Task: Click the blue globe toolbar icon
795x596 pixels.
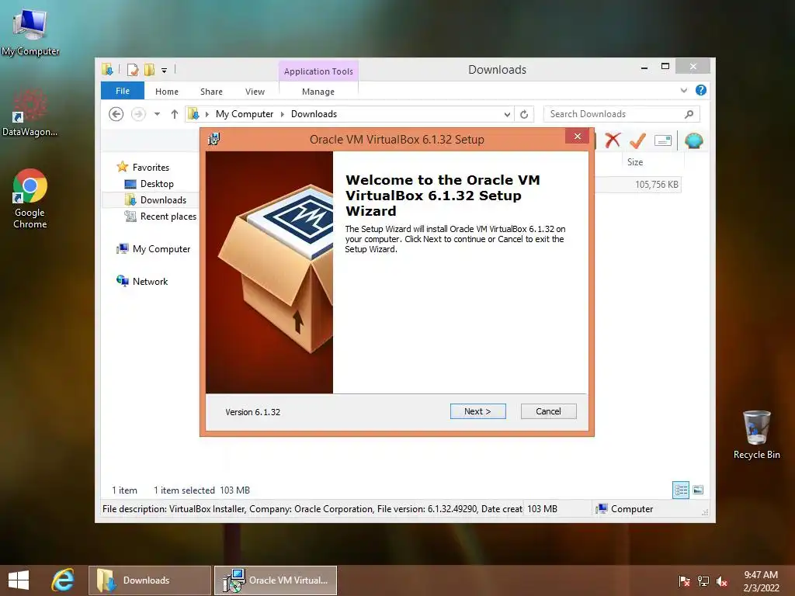Action: tap(693, 140)
